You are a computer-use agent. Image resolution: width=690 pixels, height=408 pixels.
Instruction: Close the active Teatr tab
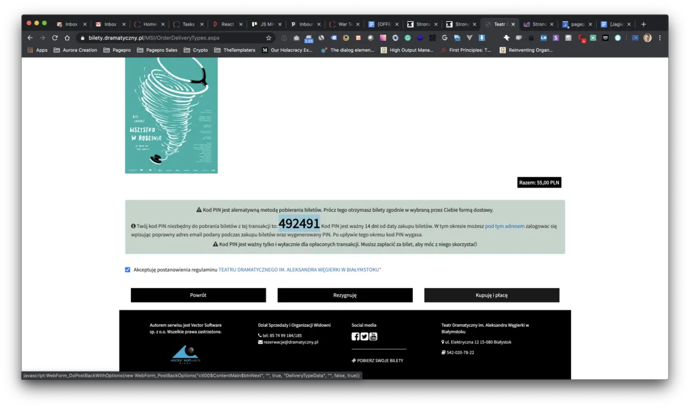point(513,24)
